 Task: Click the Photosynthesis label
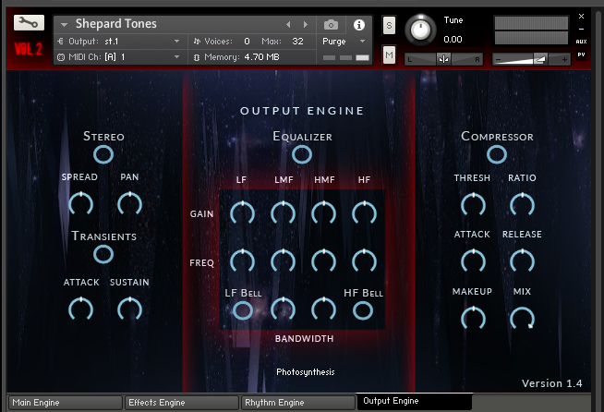(x=306, y=372)
